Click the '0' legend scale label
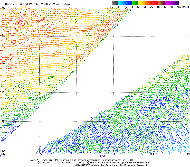190x167 pixels. click(112, 7)
